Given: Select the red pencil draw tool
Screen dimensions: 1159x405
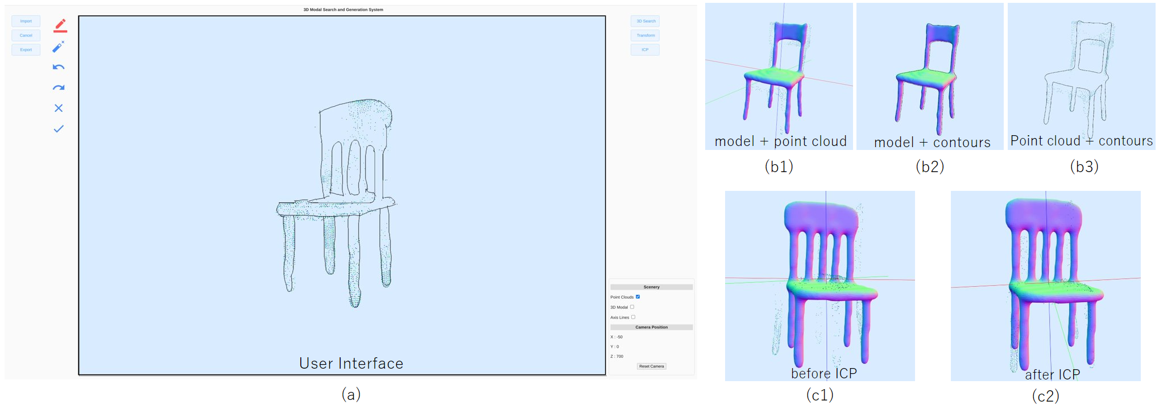Looking at the screenshot, I should pos(60,26).
